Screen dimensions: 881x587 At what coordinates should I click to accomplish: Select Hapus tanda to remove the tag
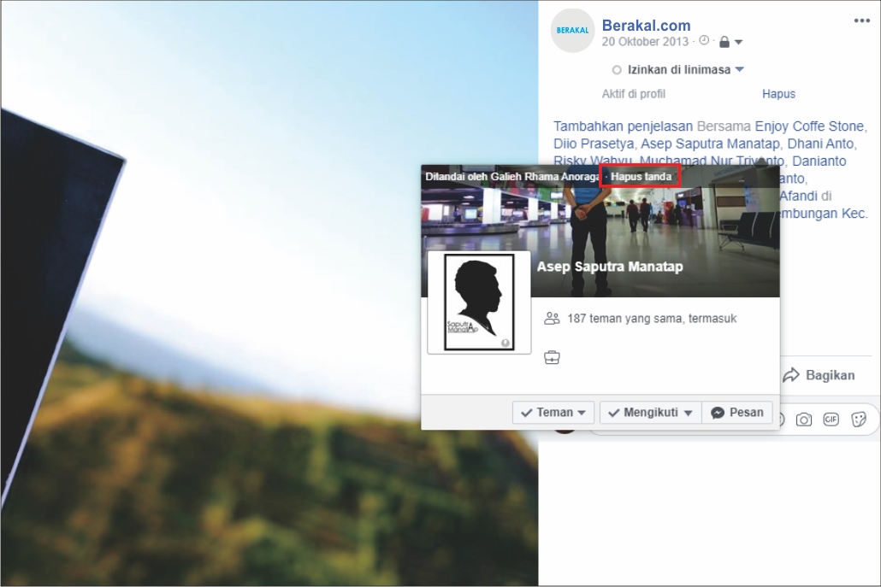coord(640,177)
